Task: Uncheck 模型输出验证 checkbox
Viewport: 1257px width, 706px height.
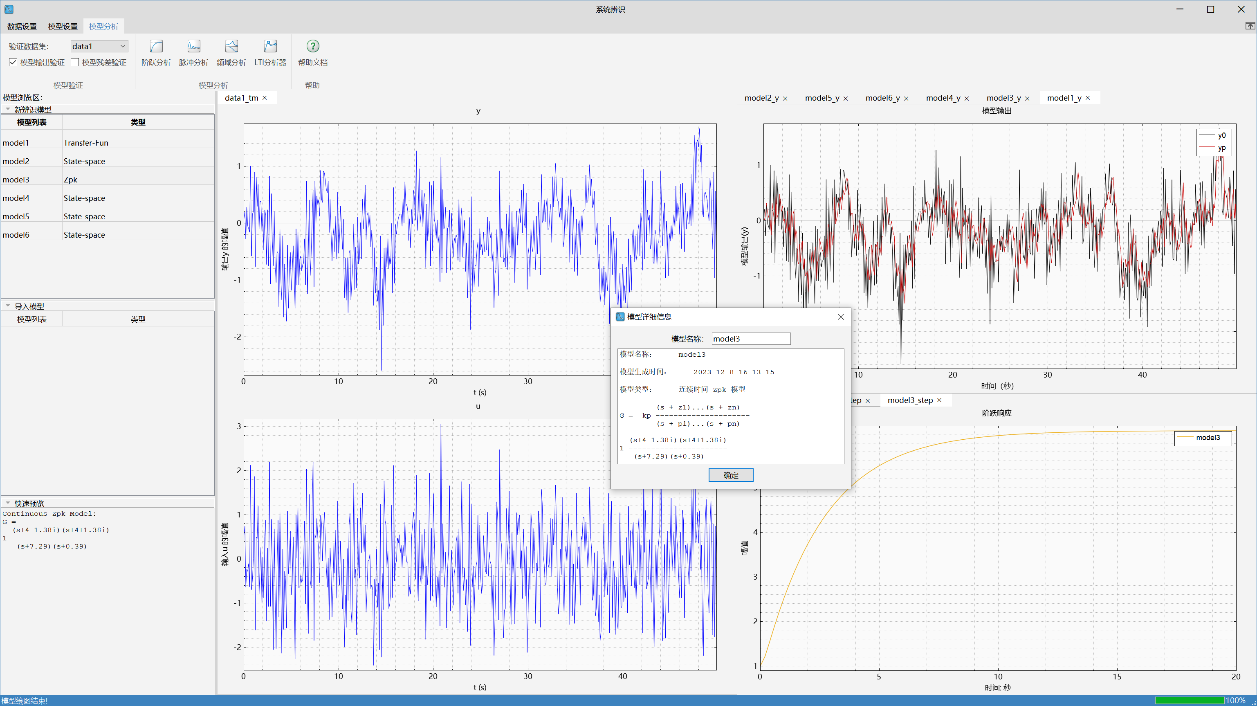Action: [13, 63]
